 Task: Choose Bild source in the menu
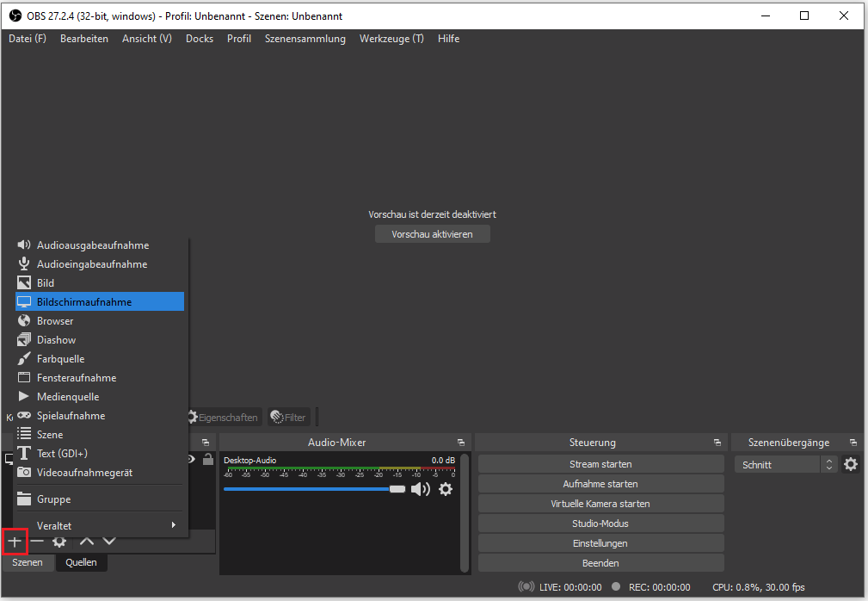point(100,283)
